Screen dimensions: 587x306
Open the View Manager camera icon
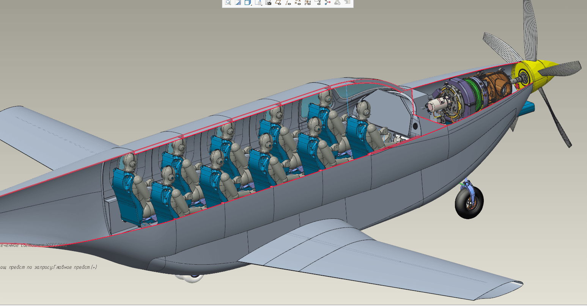[x=268, y=2]
